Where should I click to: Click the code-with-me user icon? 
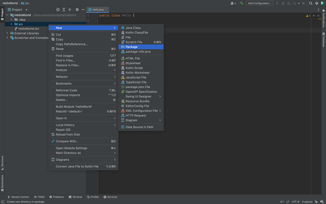tap(233, 3)
